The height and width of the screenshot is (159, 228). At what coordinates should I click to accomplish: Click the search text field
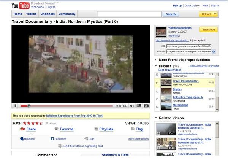pyautogui.click(x=129, y=14)
